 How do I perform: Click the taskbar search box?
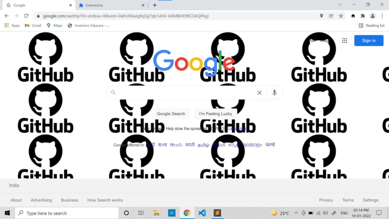(x=67, y=213)
